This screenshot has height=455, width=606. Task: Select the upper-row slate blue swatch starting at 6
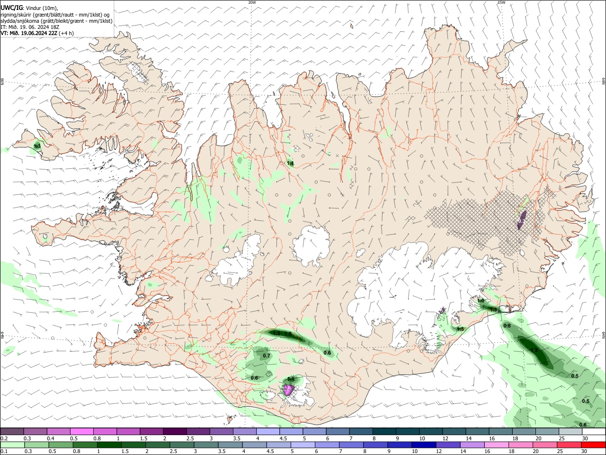pyautogui.click(x=338, y=431)
